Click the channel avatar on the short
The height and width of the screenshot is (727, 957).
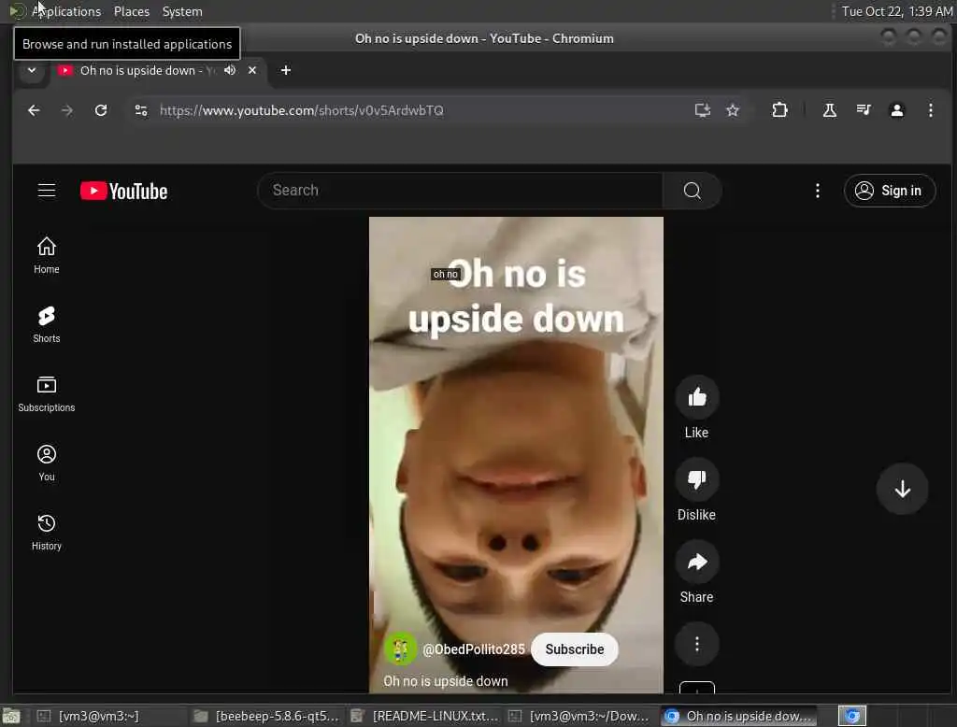point(400,649)
